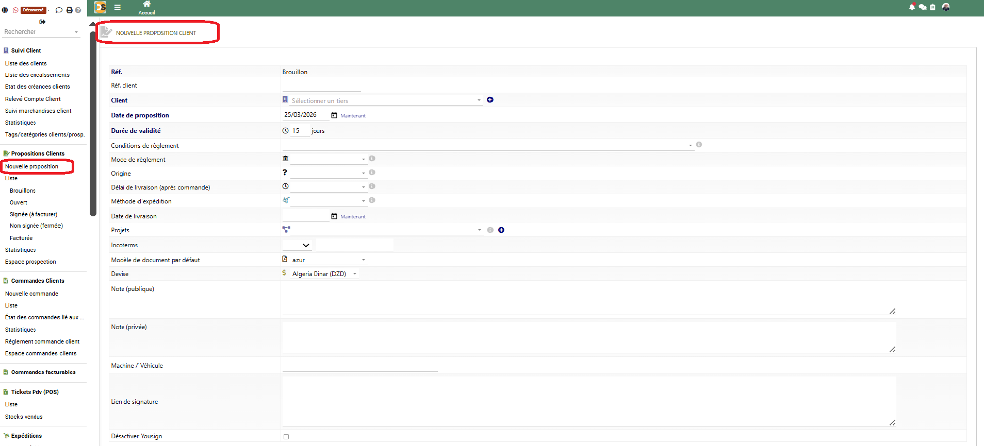The height and width of the screenshot is (446, 984).
Task: Toggle the Désactiver Yousign checkbox
Action: click(286, 437)
